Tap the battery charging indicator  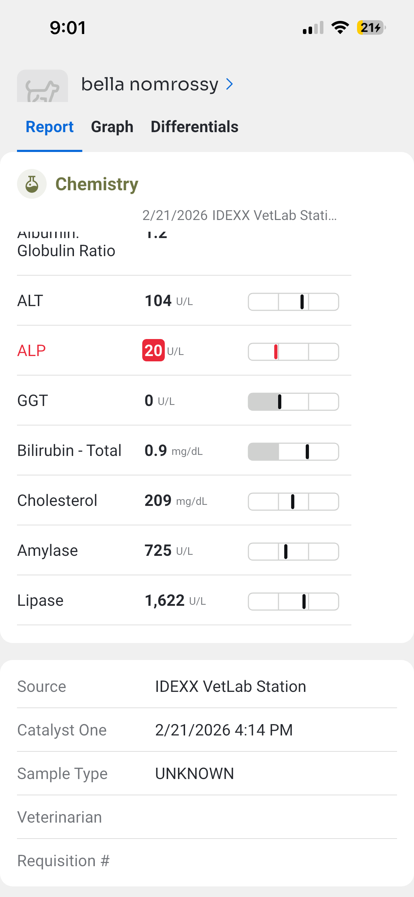coord(371,28)
